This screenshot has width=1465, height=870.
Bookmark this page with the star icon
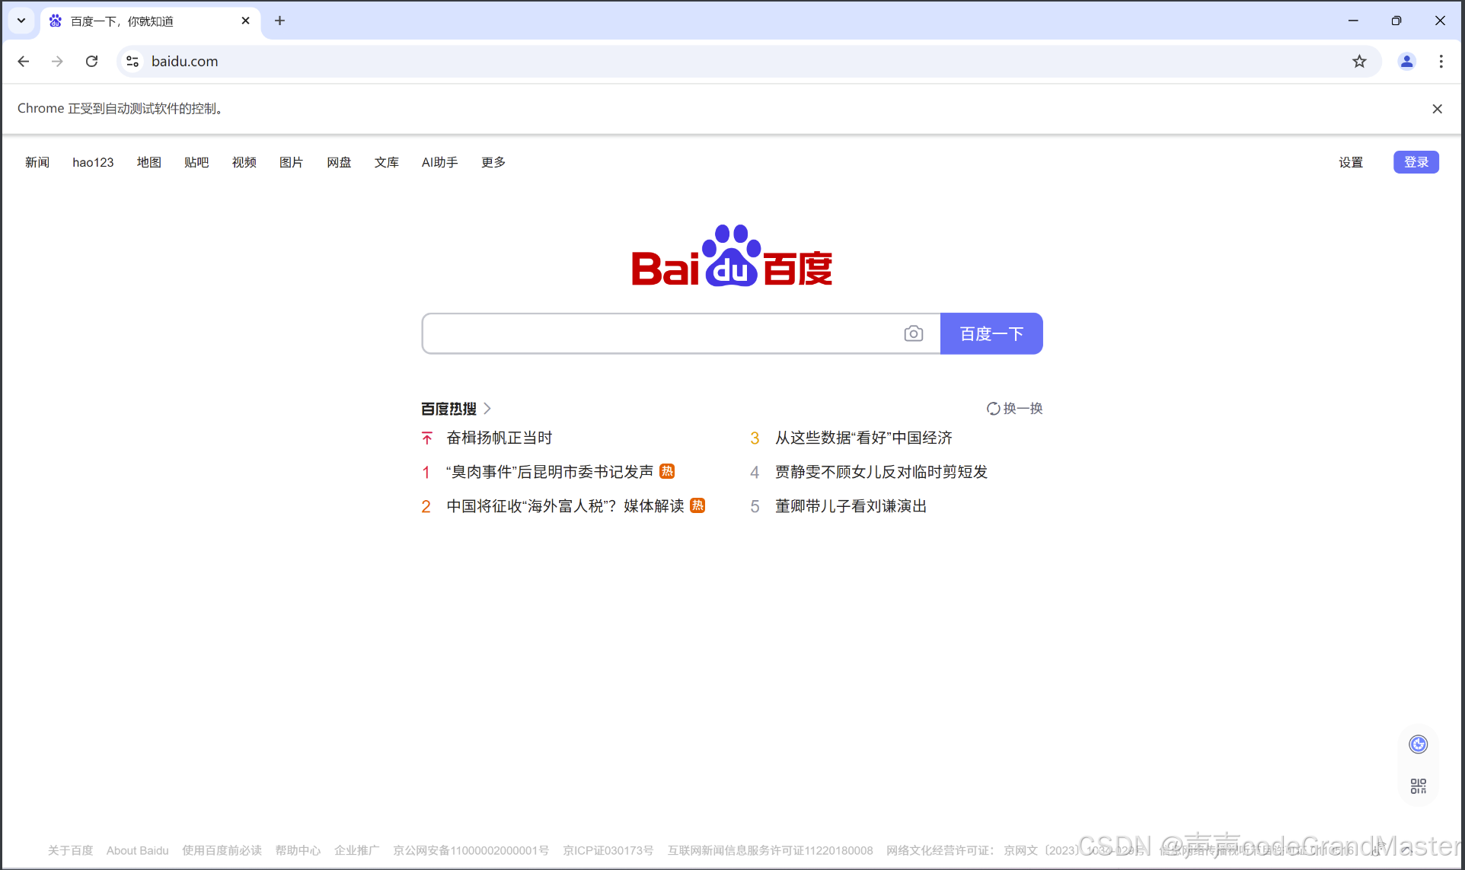click(x=1359, y=62)
